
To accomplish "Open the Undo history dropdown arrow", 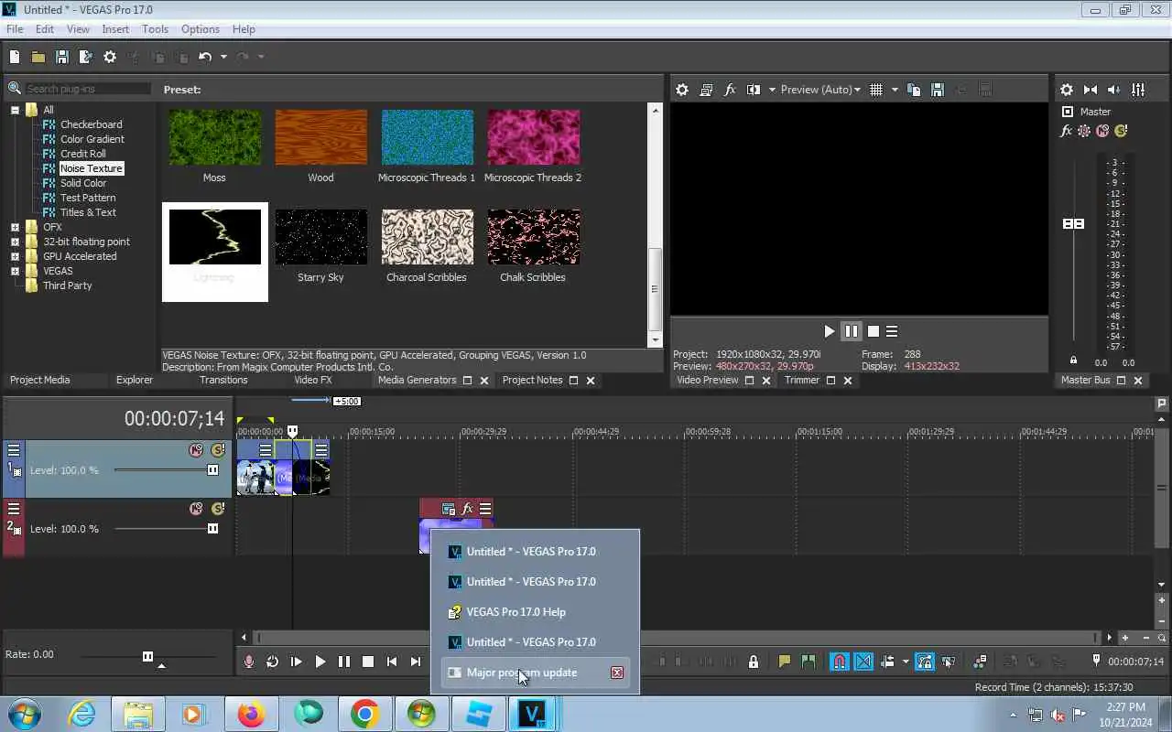I will [x=223, y=57].
